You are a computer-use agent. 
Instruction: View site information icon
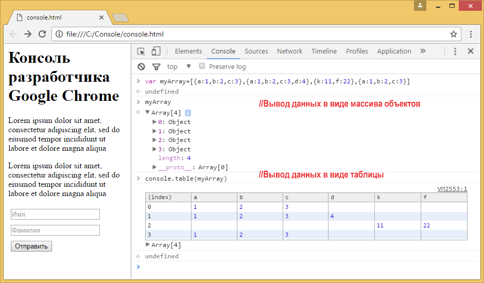tap(59, 34)
